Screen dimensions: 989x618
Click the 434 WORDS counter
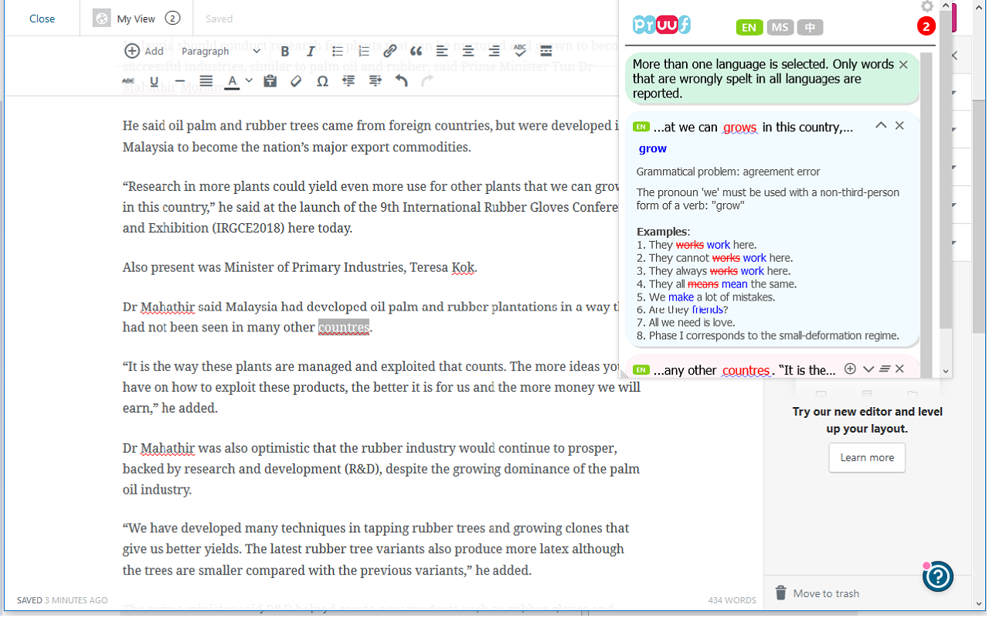(732, 600)
